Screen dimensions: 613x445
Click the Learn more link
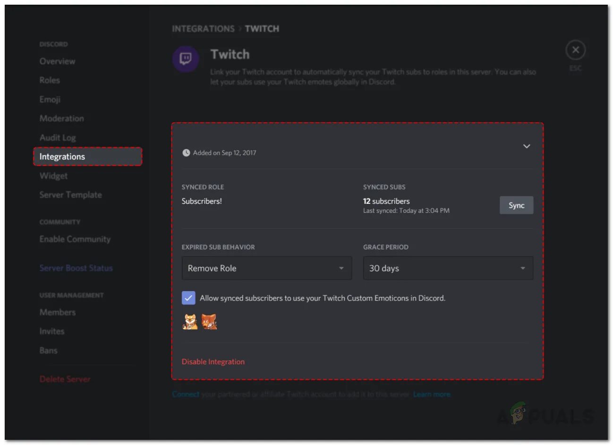tap(432, 395)
